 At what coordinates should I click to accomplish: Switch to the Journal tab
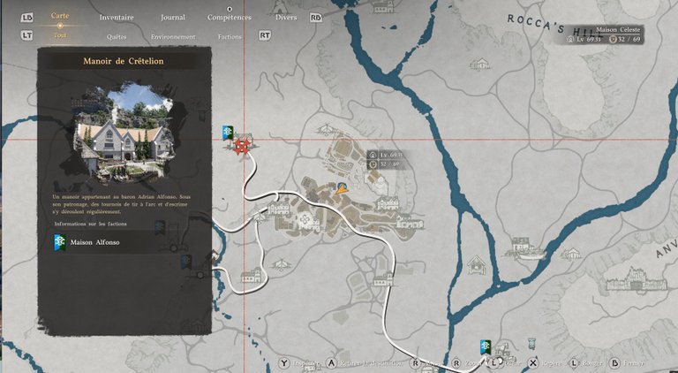173,18
